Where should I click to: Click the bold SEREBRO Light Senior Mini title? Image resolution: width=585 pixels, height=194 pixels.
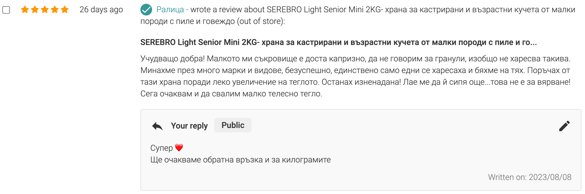[338, 42]
